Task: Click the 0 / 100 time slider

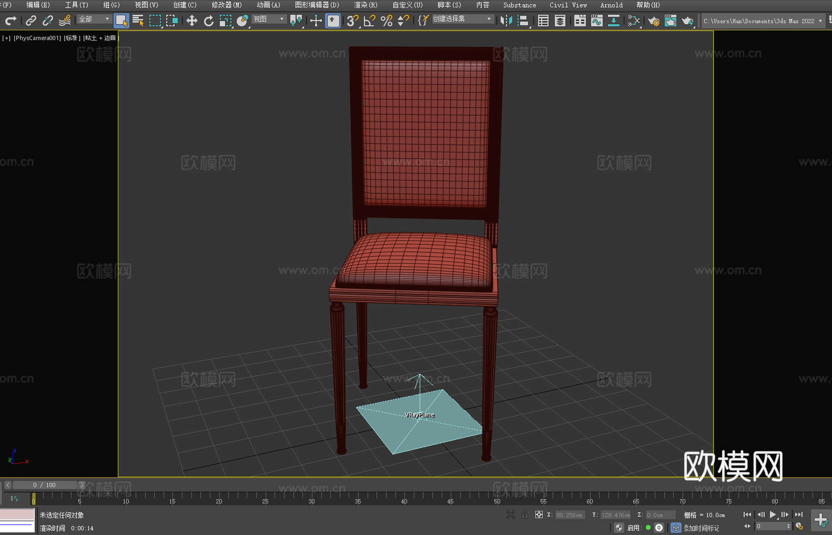Action: pos(45,485)
